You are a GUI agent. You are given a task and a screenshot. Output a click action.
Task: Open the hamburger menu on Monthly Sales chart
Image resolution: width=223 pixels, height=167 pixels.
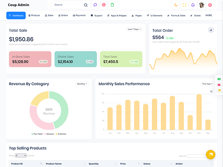tap(211, 91)
